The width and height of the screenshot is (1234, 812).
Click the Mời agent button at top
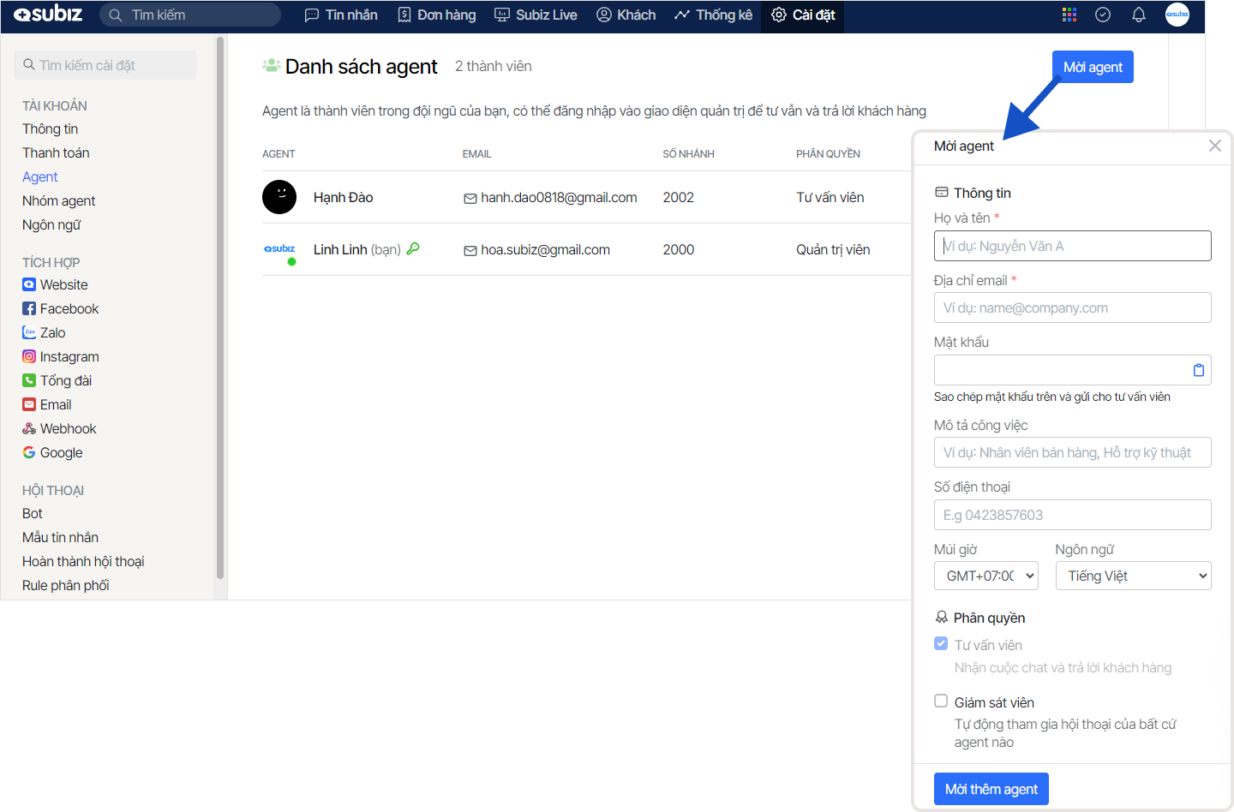[1092, 67]
